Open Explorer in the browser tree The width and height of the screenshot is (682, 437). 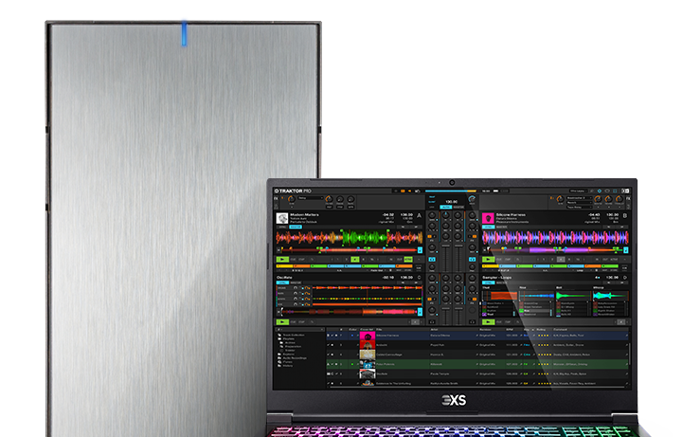pyautogui.click(x=288, y=355)
